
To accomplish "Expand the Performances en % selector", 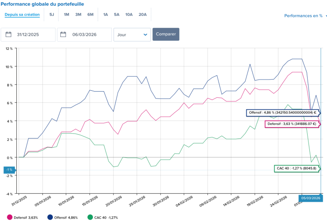I will [305, 16].
